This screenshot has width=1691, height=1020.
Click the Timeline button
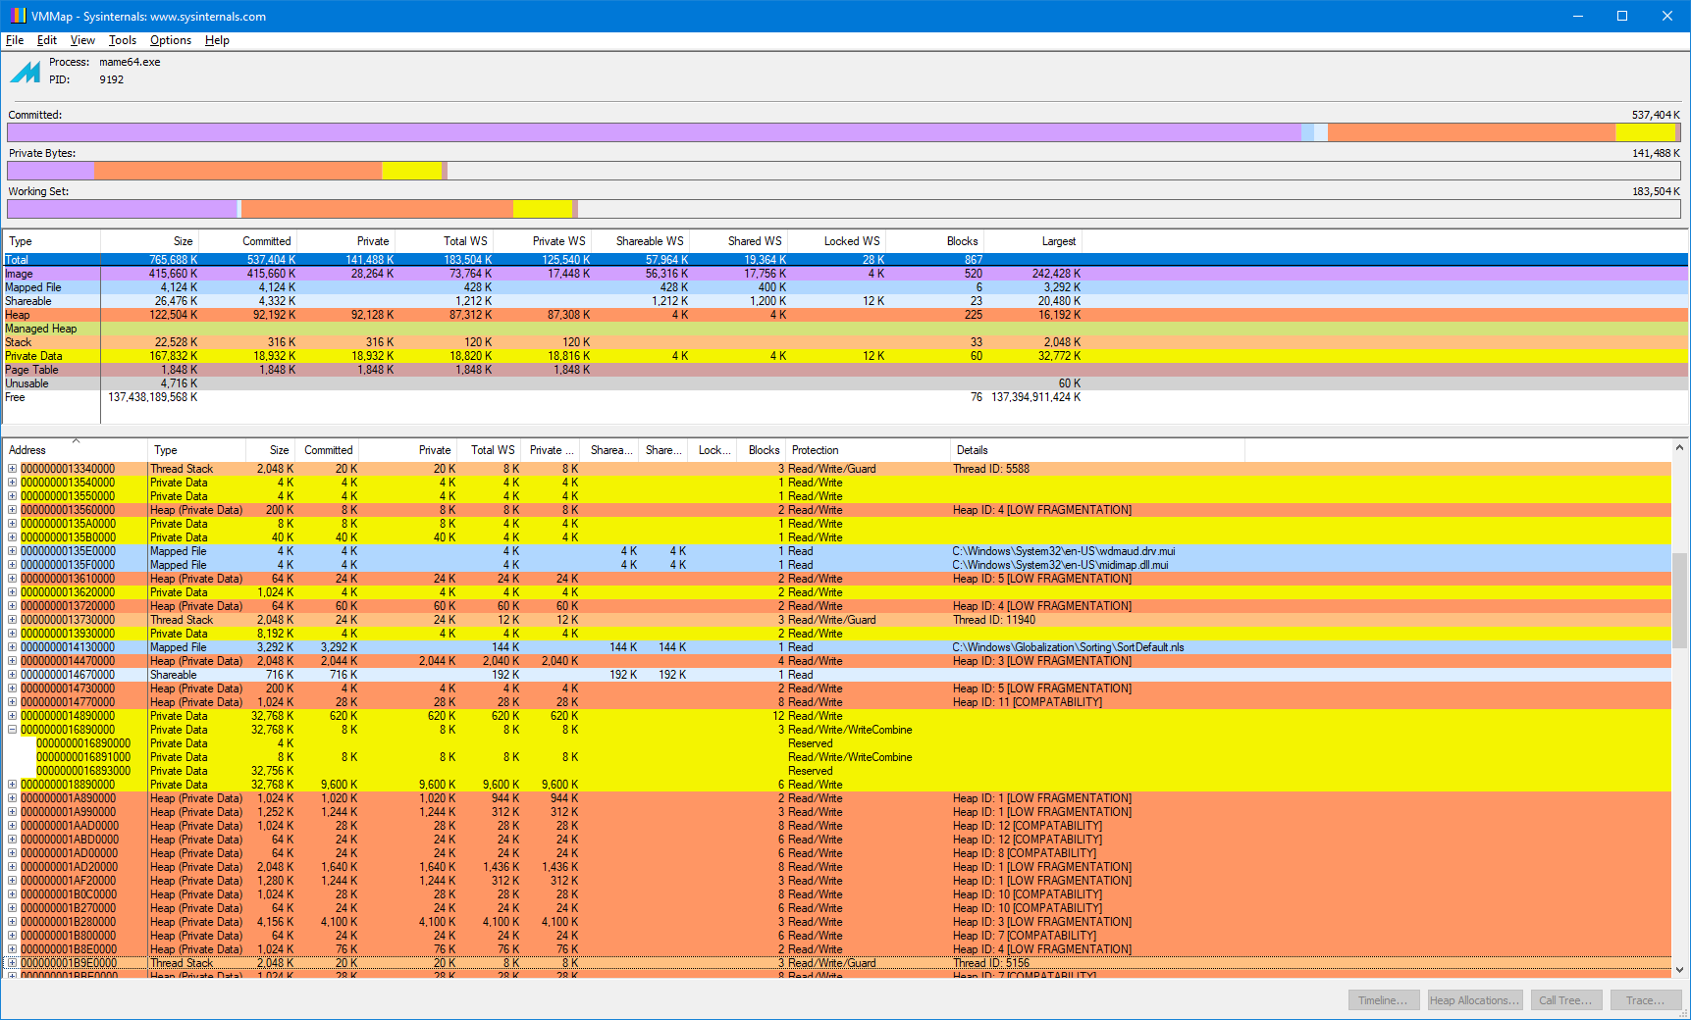point(1382,1000)
